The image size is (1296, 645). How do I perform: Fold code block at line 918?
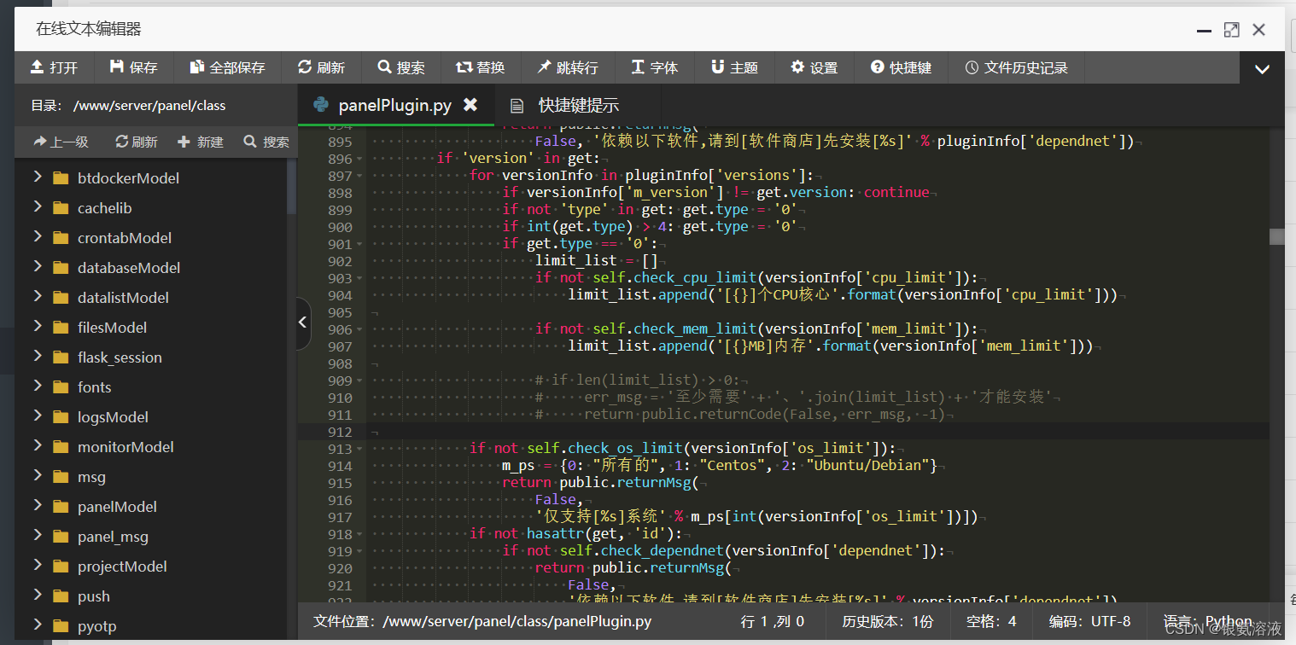pyautogui.click(x=359, y=534)
